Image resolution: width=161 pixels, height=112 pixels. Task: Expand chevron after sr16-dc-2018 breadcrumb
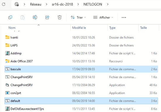(x=78, y=4)
